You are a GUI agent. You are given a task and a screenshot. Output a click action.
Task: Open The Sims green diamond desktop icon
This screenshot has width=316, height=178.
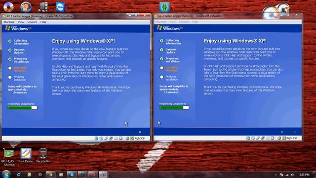164,7
